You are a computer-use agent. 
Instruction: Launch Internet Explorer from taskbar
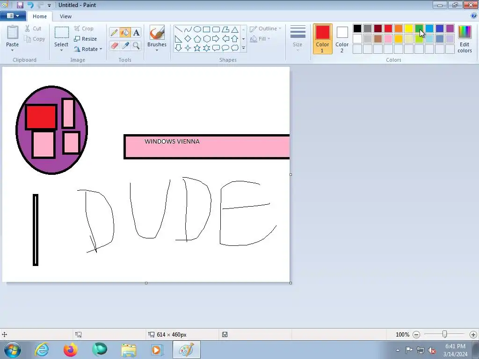[x=42, y=350]
